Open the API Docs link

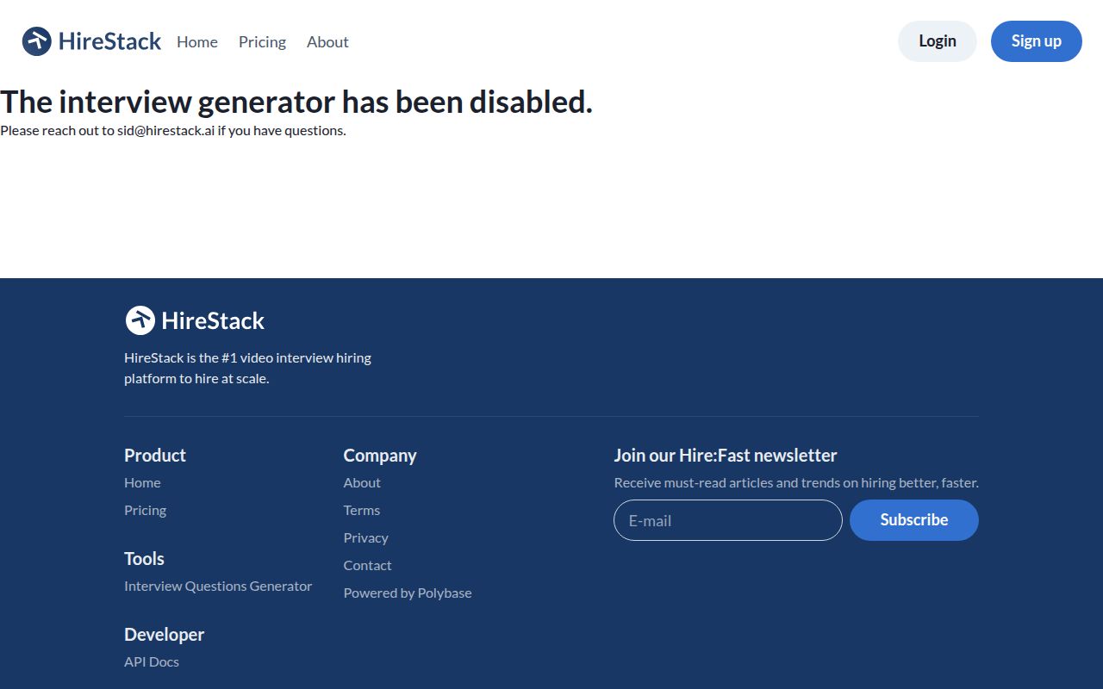[x=152, y=661]
